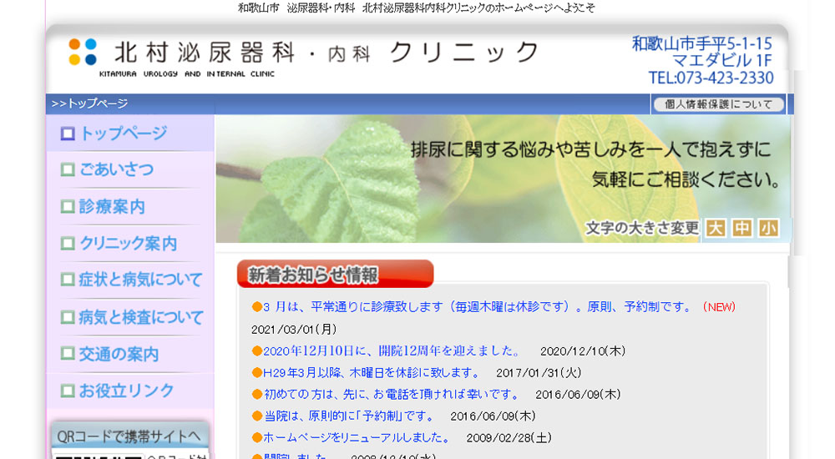Click the date 2020/12/10(木)
Image resolution: width=835 pixels, height=459 pixels.
(x=583, y=351)
